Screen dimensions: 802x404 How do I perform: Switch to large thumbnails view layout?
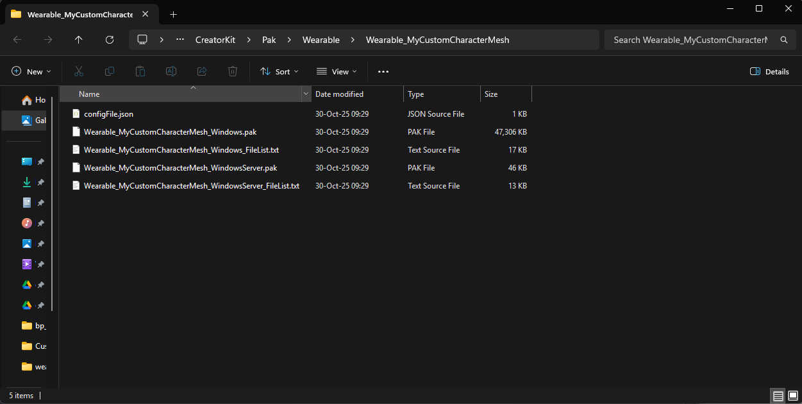pyautogui.click(x=792, y=396)
